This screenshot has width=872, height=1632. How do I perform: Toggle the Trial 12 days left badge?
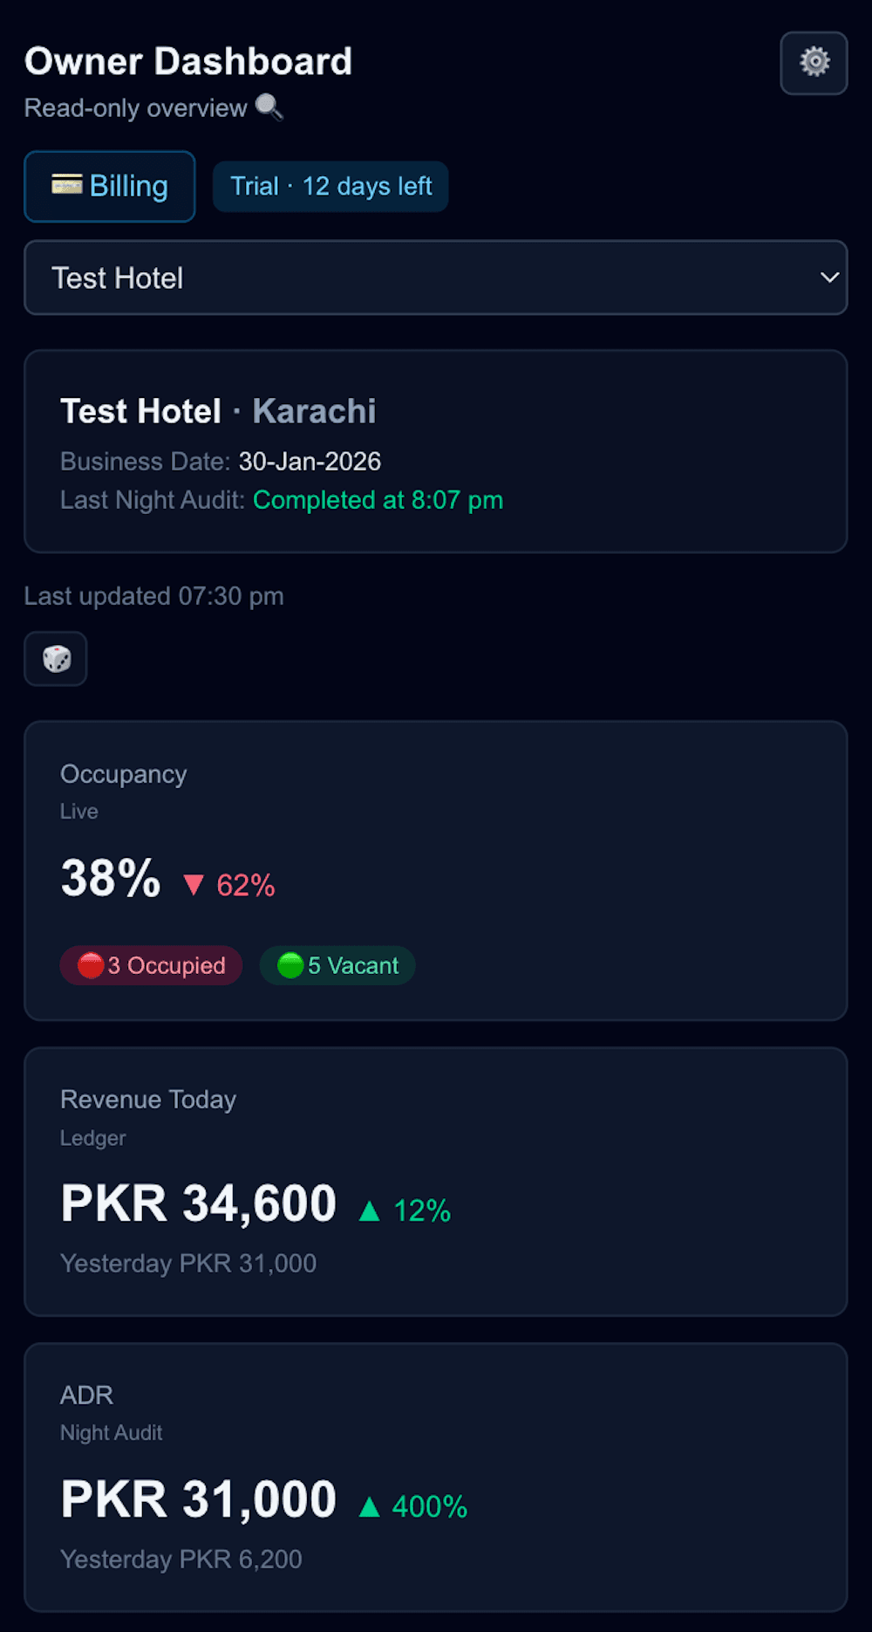330,186
